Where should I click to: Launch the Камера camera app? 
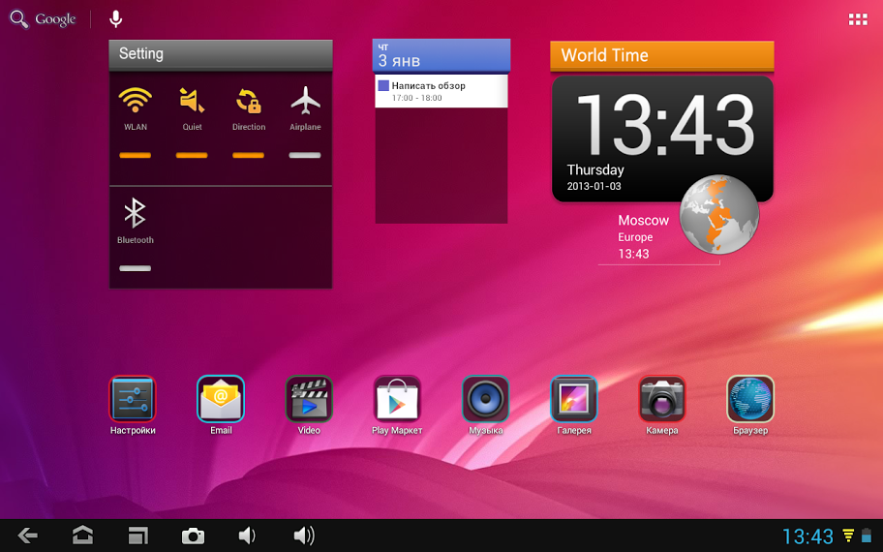click(x=661, y=399)
